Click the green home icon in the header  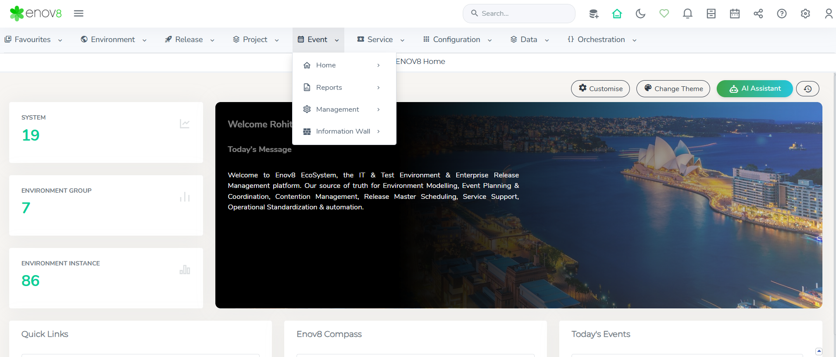coord(617,14)
